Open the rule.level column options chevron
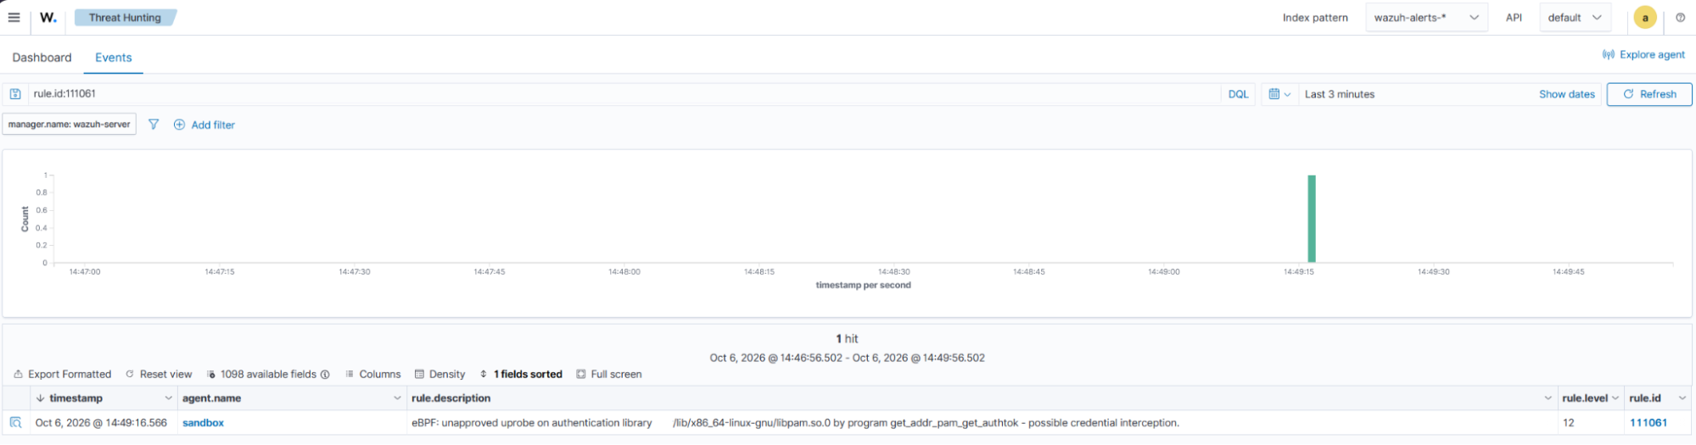Viewport: 1696px width, 445px height. 1615,398
